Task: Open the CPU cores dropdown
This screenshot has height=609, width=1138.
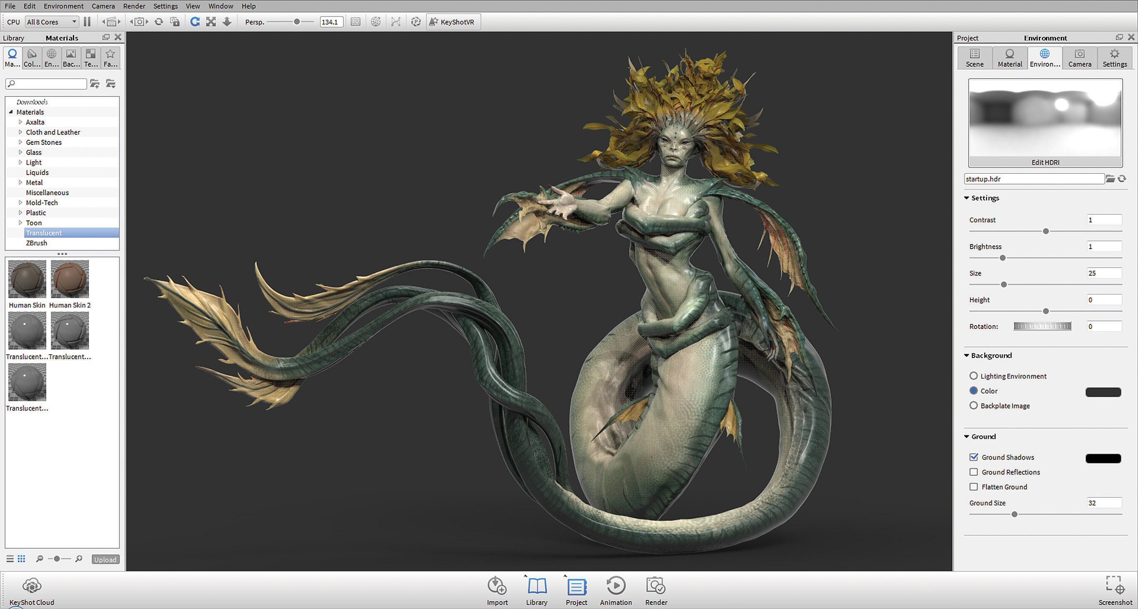Action: coord(52,22)
